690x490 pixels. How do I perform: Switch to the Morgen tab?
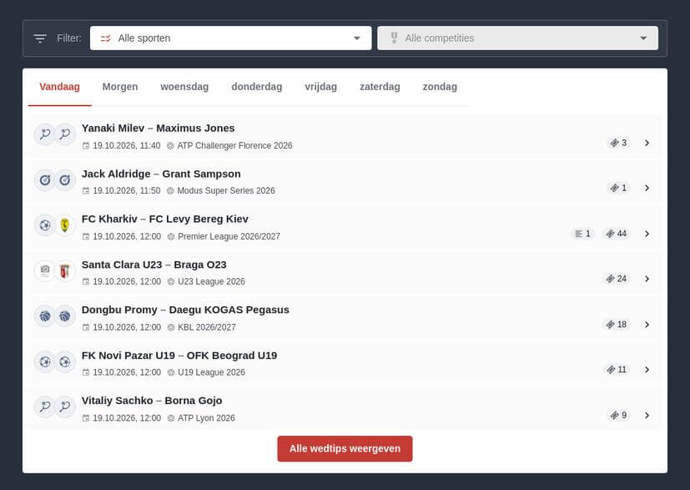(x=120, y=87)
